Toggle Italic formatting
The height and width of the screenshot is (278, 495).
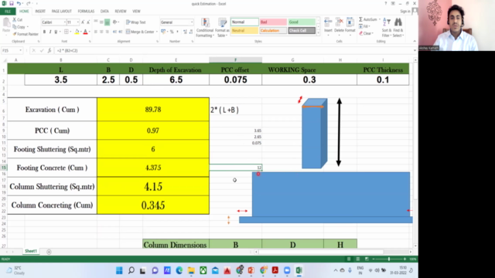pyautogui.click(x=50, y=32)
